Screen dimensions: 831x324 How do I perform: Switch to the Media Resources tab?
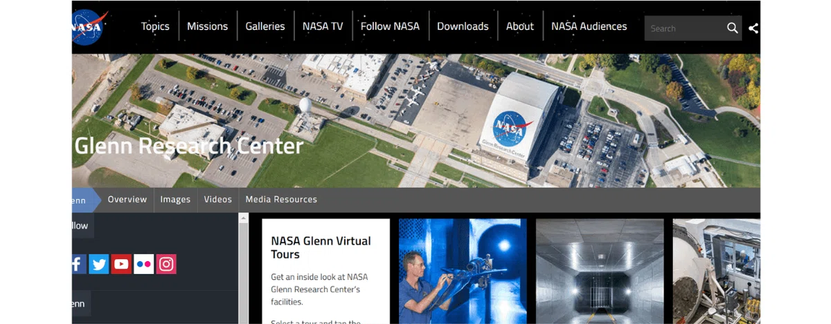tap(281, 200)
